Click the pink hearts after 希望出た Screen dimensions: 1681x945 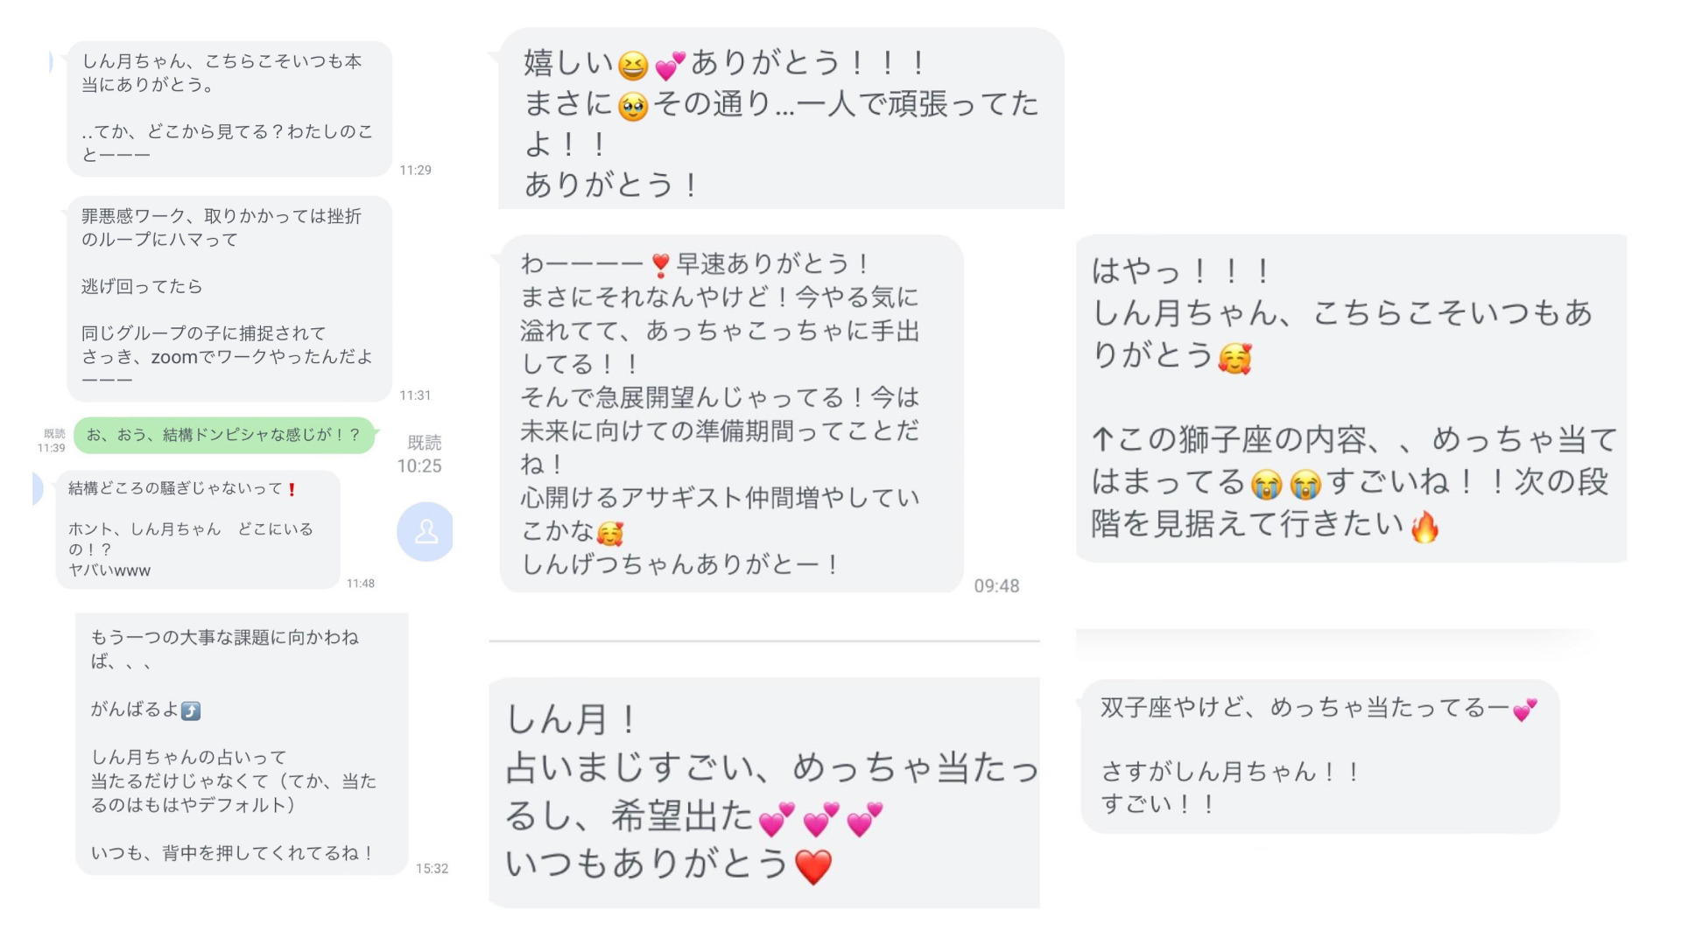tap(820, 820)
